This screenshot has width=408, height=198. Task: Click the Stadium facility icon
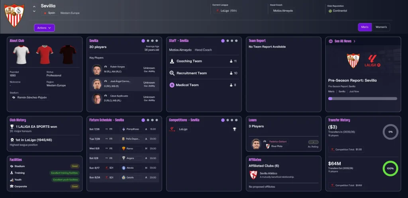(x=12, y=166)
